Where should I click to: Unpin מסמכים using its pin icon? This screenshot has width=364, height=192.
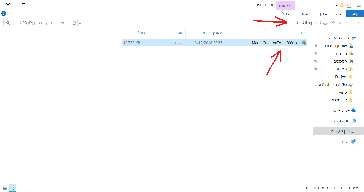coord(316,61)
